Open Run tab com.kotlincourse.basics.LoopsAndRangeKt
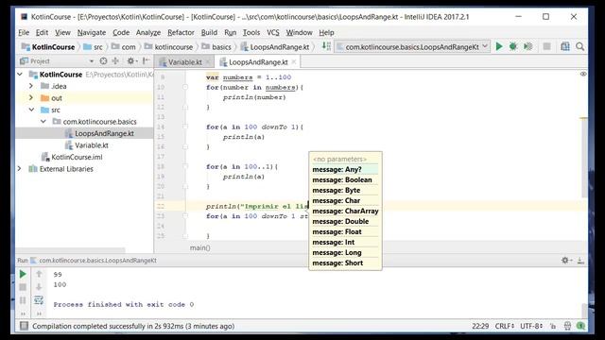This screenshot has height=340, width=605. tap(94, 261)
